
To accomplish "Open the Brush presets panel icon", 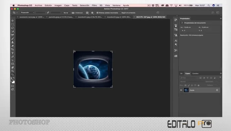I will 175,25.
